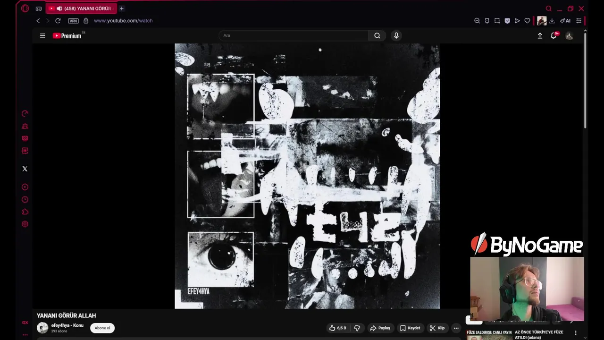
Task: Open more actions ellipsis beside Klip
Action: [x=456, y=328]
